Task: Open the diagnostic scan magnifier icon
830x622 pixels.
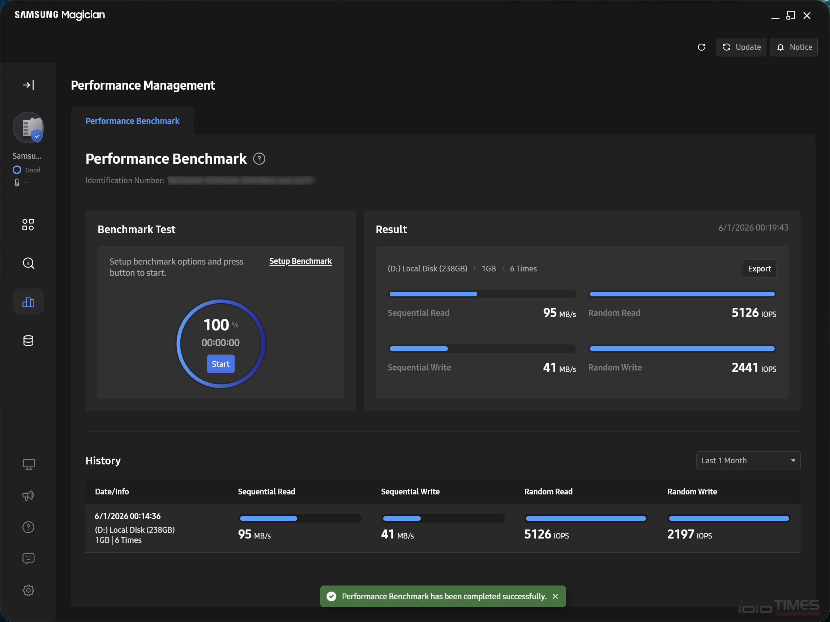Action: (x=29, y=263)
